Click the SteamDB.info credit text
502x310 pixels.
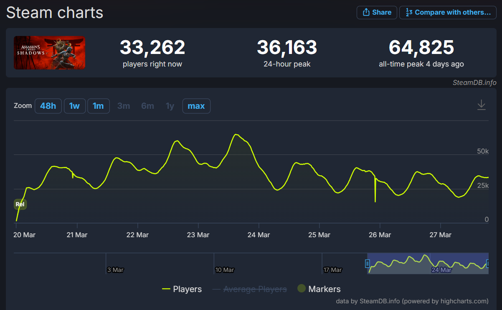(x=474, y=82)
